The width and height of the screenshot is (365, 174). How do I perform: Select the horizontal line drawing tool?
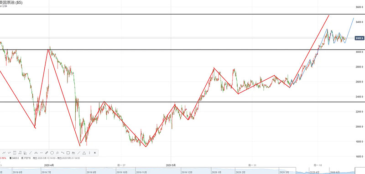pos(42,153)
